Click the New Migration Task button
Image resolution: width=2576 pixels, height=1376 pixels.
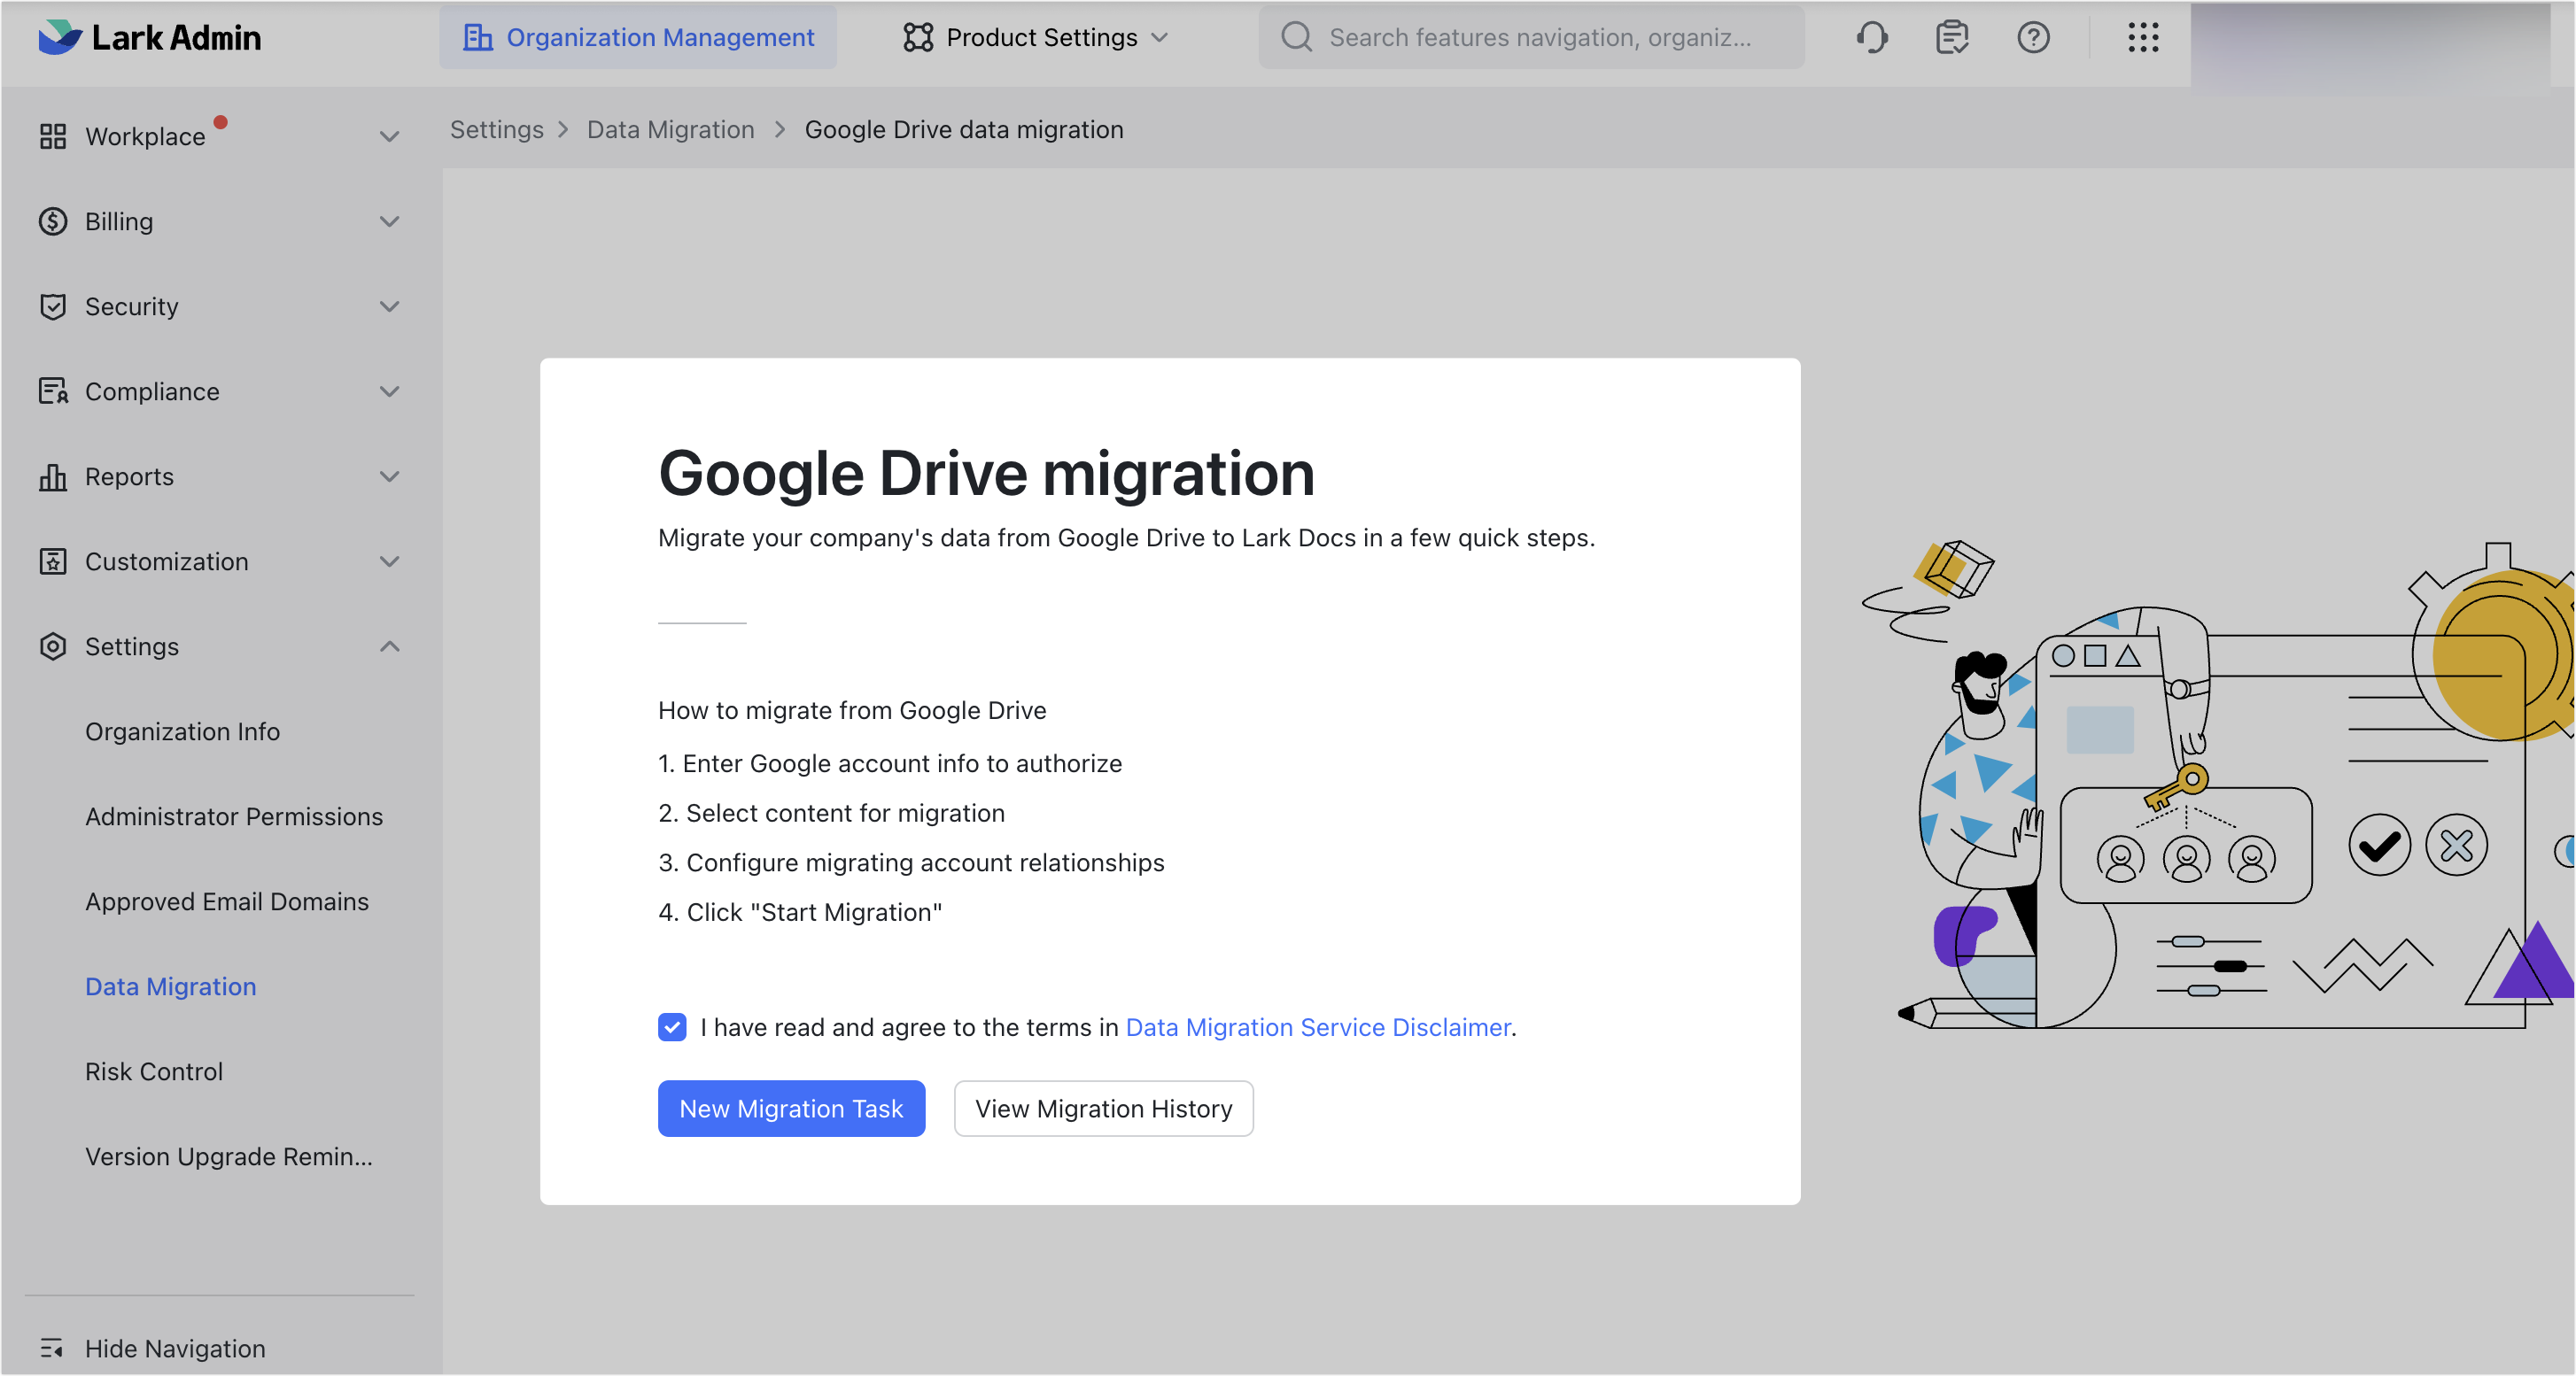pyautogui.click(x=791, y=1109)
